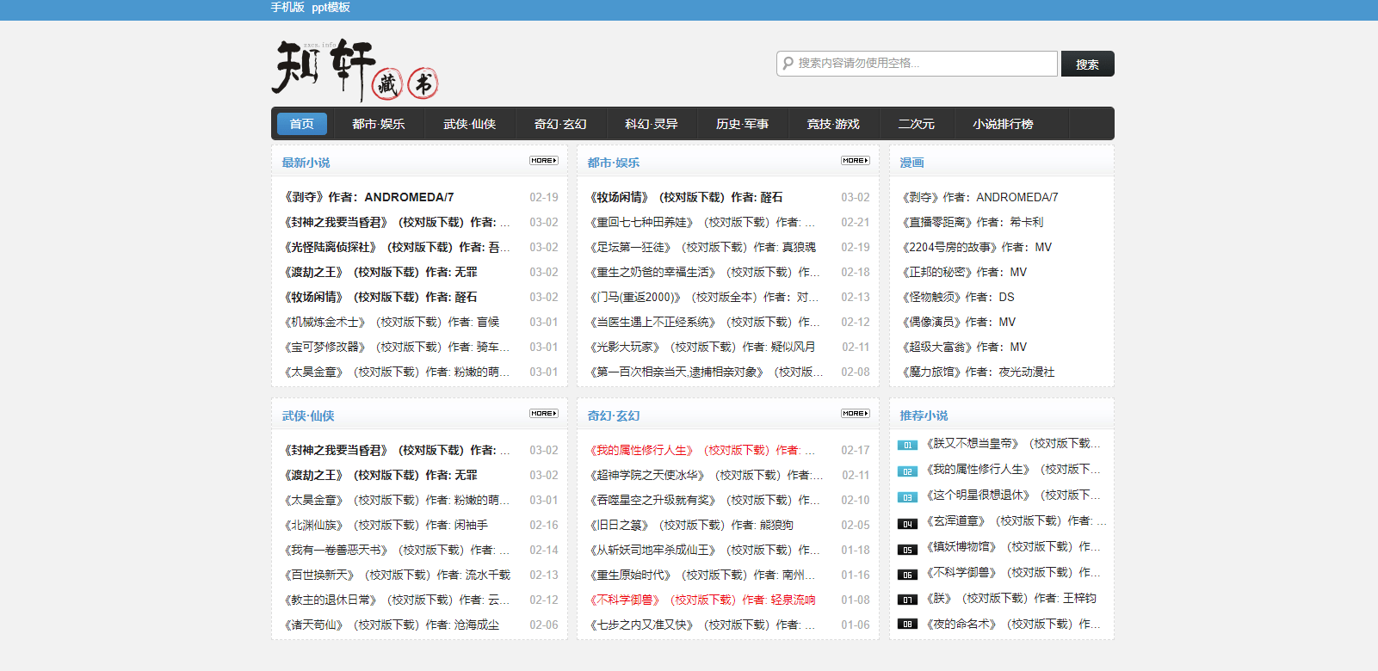Open 《机械炼金术士》 novel link
Screen dimensions: 1378x671
click(x=392, y=322)
